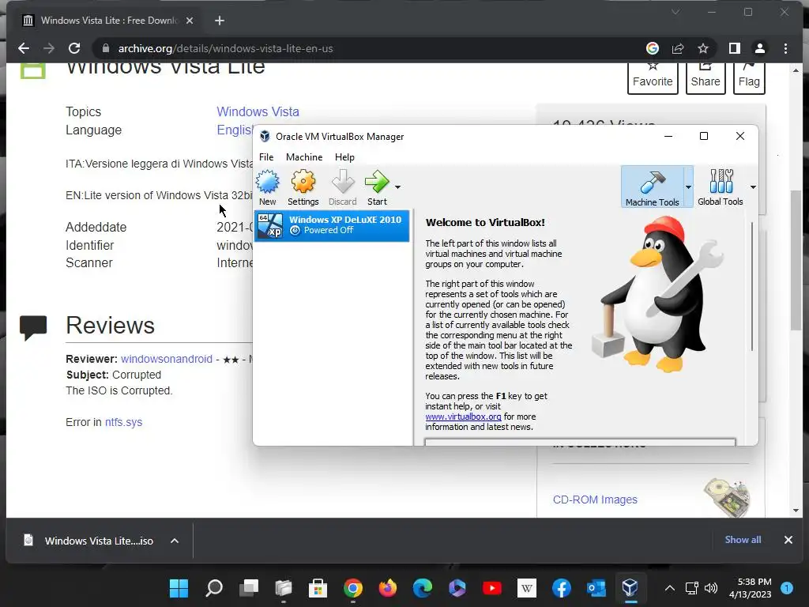
Task: Open the Chrome tab search chevron
Action: pyautogui.click(x=675, y=12)
